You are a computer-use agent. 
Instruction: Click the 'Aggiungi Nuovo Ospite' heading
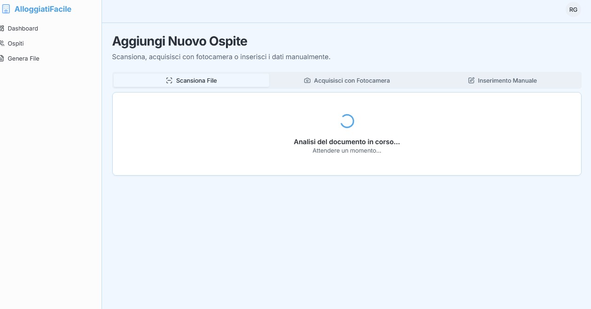tap(179, 41)
